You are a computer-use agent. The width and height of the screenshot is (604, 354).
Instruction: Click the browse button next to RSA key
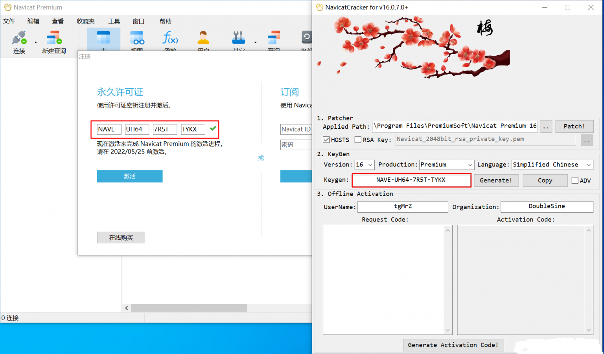587,140
